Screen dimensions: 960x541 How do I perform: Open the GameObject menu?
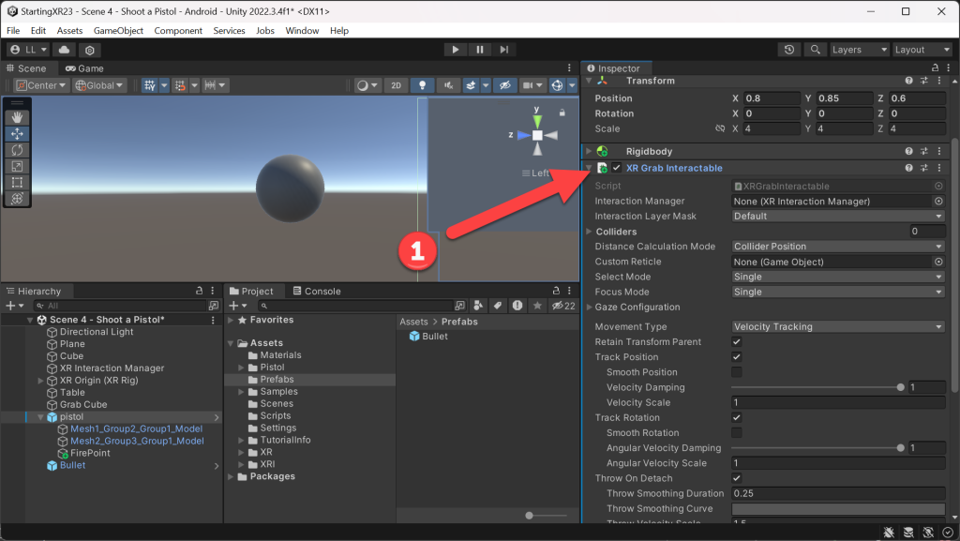tap(118, 31)
